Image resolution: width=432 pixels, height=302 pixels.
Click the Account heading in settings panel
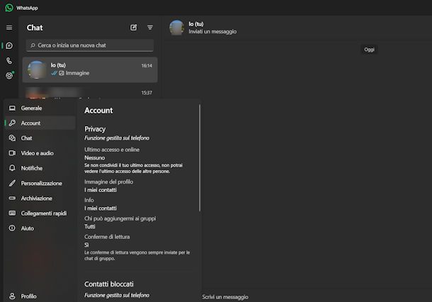(x=98, y=111)
